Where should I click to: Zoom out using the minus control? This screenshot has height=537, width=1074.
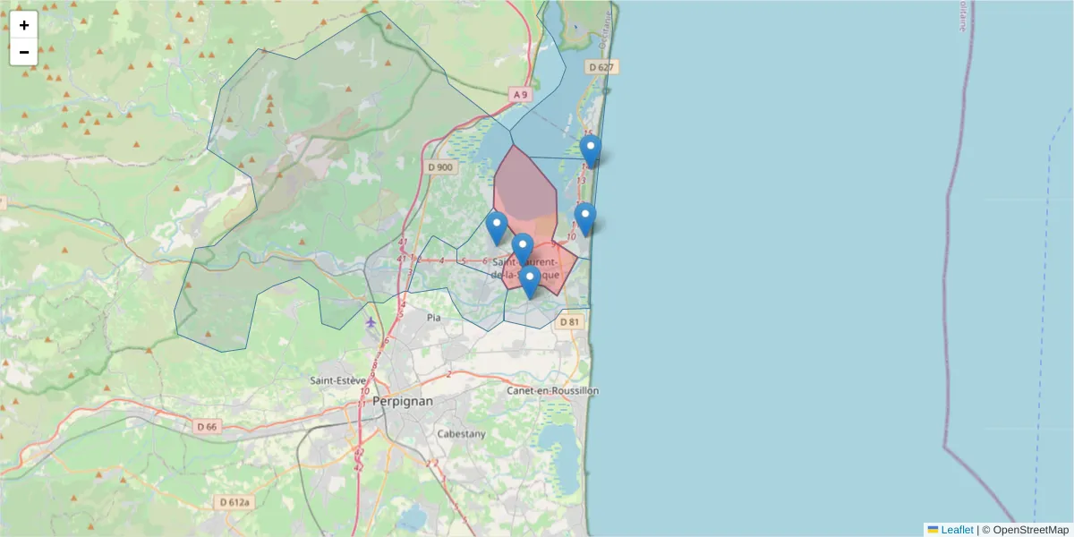point(23,51)
